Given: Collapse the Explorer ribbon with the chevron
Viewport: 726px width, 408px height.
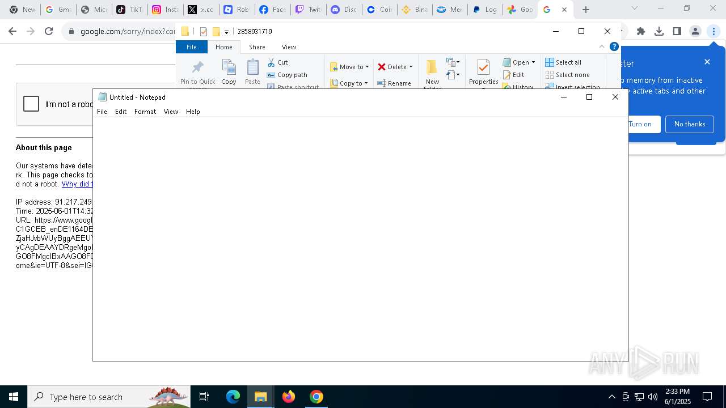Looking at the screenshot, I should tap(602, 46).
